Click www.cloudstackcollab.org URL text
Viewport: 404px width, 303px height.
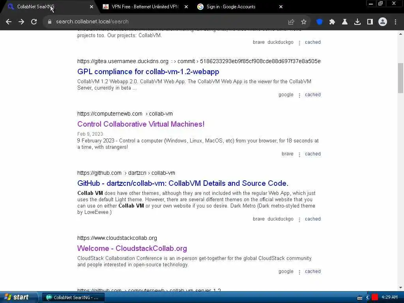click(x=117, y=238)
